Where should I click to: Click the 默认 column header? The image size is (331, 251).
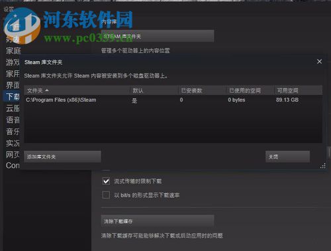tap(154, 91)
